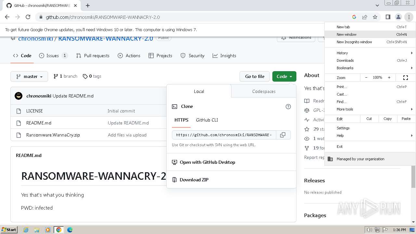Open the Chrome profile avatar
The height and width of the screenshot is (234, 416).
398,17
